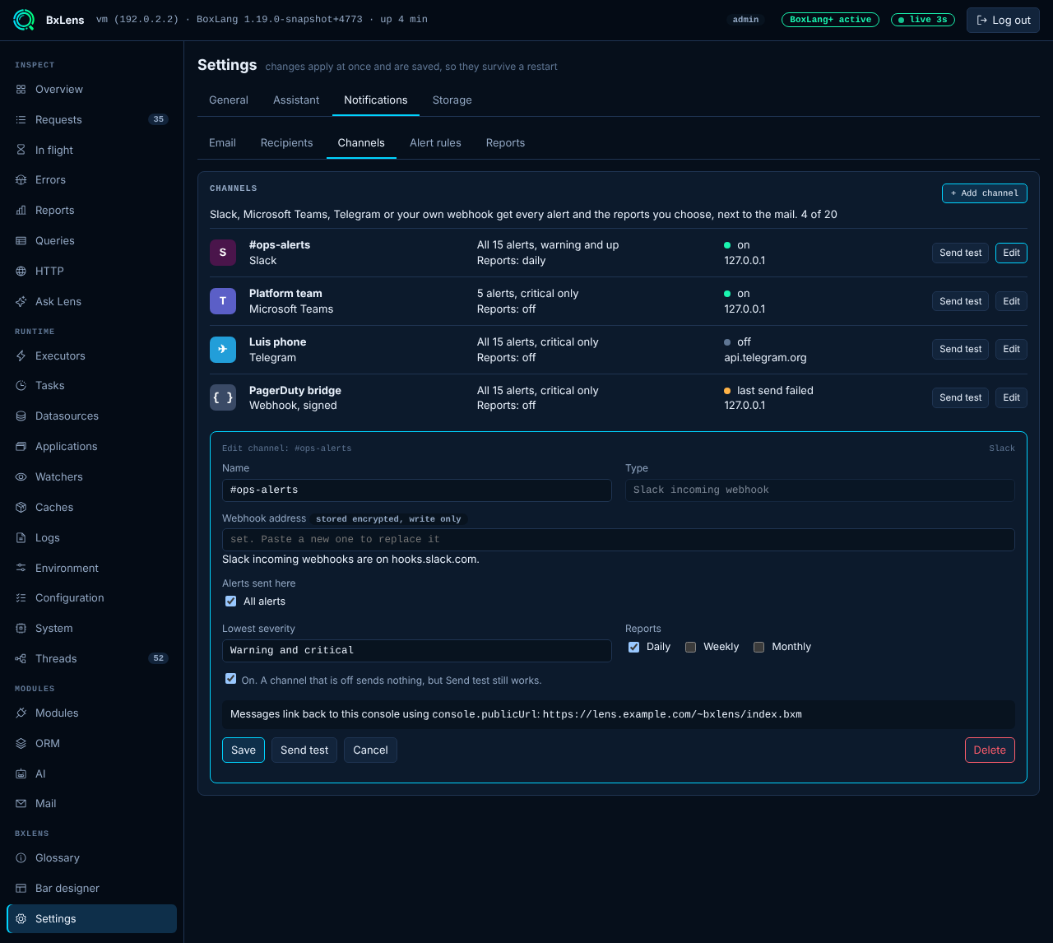The image size is (1053, 943).
Task: Enable the Weekly reports checkbox
Action: 691,647
